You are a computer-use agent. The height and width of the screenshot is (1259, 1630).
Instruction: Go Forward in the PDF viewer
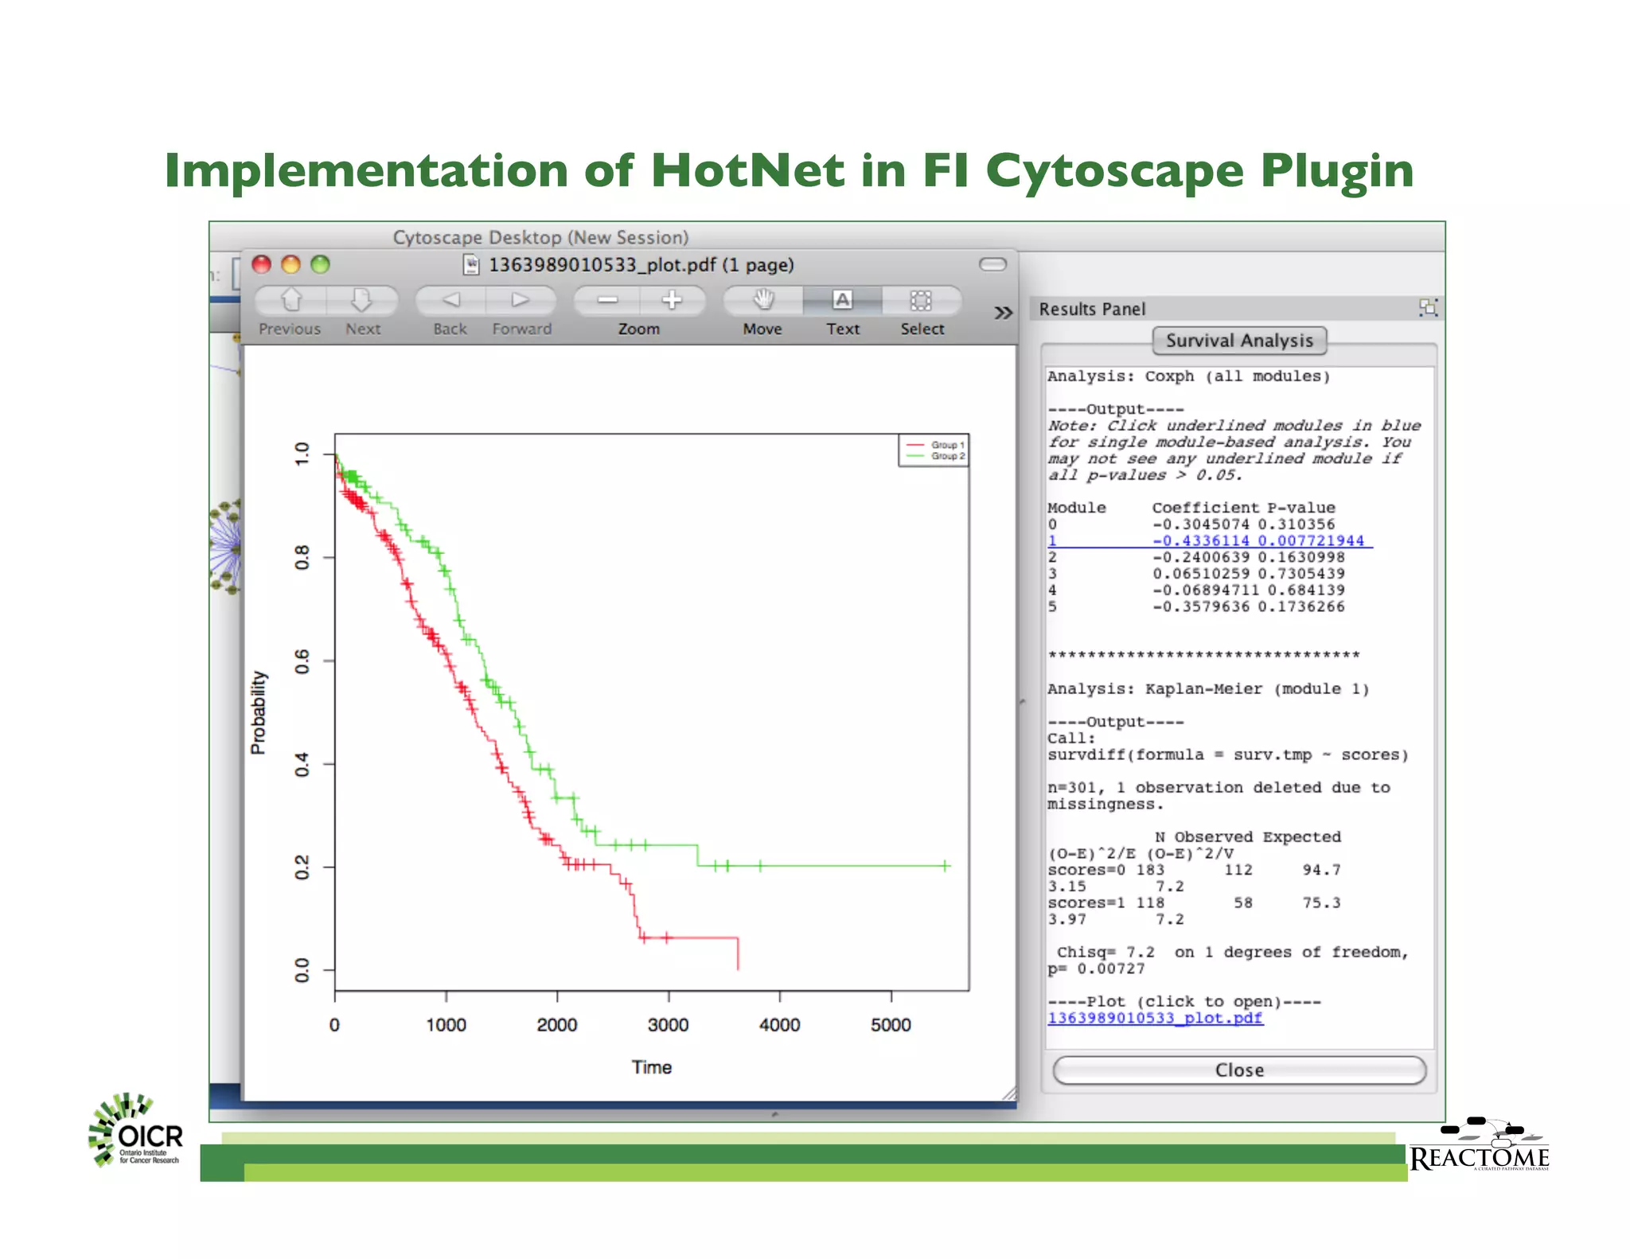[521, 300]
